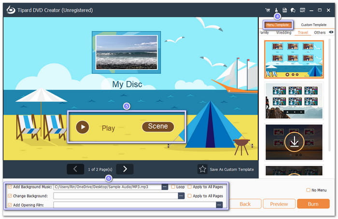Viewport: 338px width, 219px height.
Task: Select the Others template category
Action: [320, 32]
